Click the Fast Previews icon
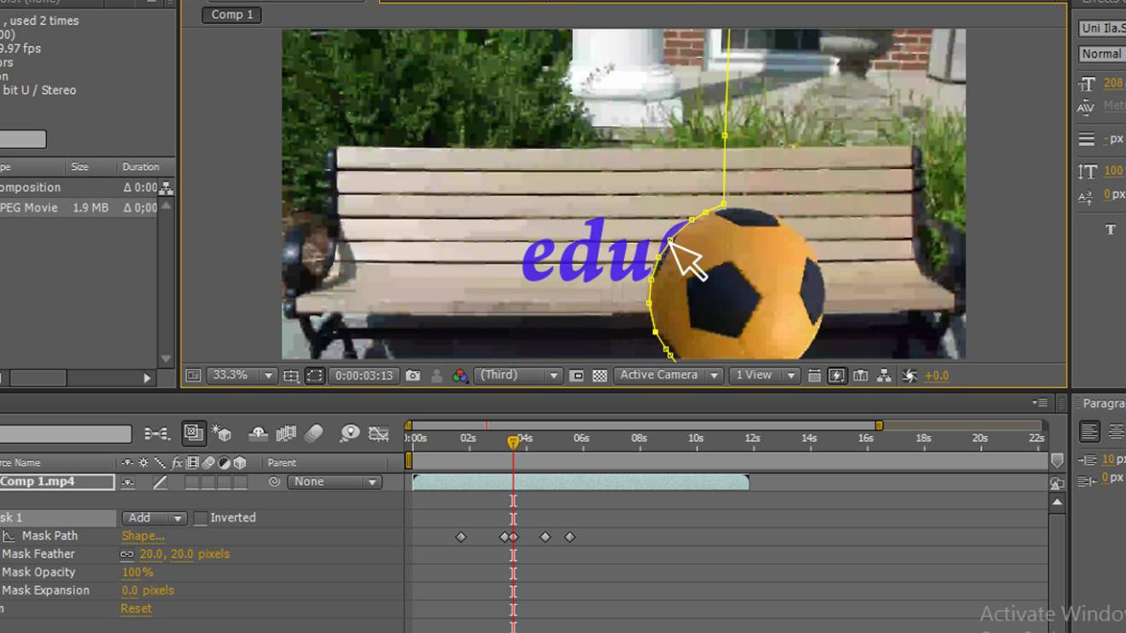Screen dimensions: 1126x633 (837, 375)
